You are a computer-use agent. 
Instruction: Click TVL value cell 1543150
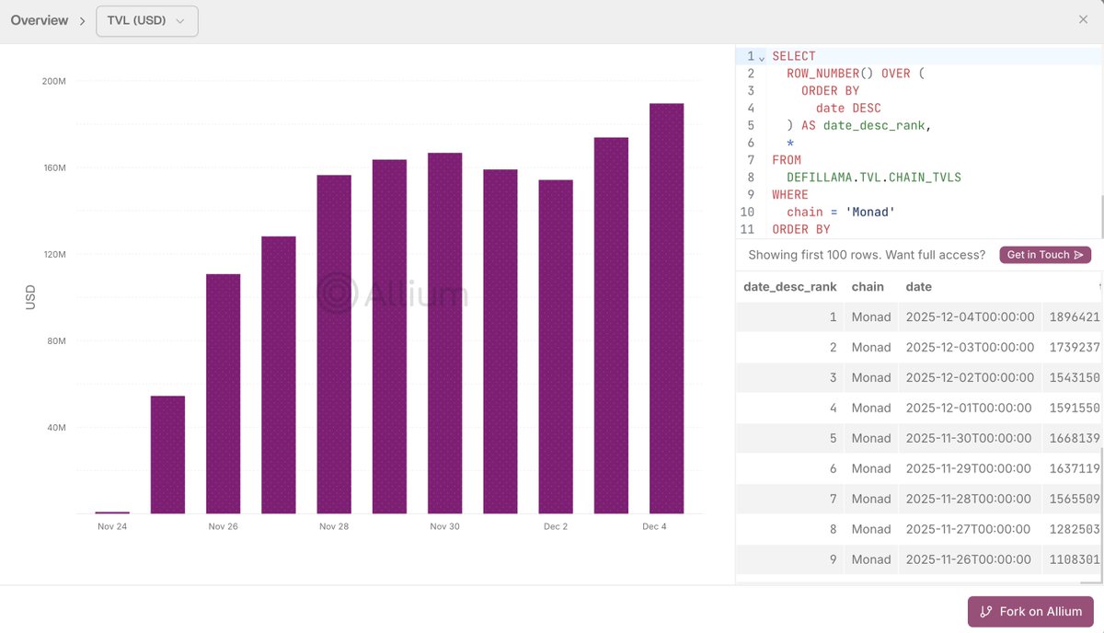pyautogui.click(x=1072, y=377)
